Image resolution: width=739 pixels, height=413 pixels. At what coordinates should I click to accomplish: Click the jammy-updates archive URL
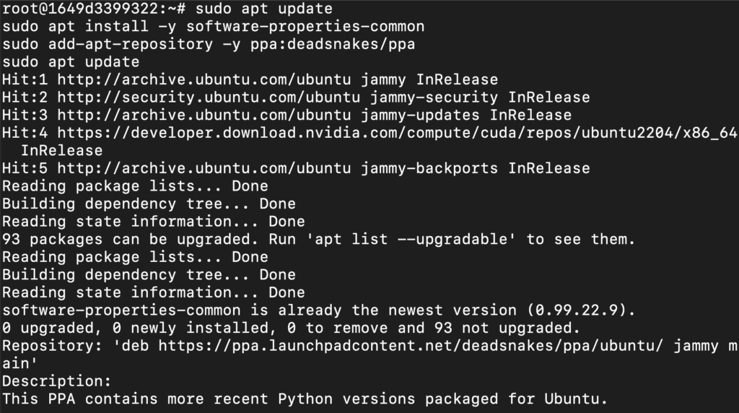204,115
